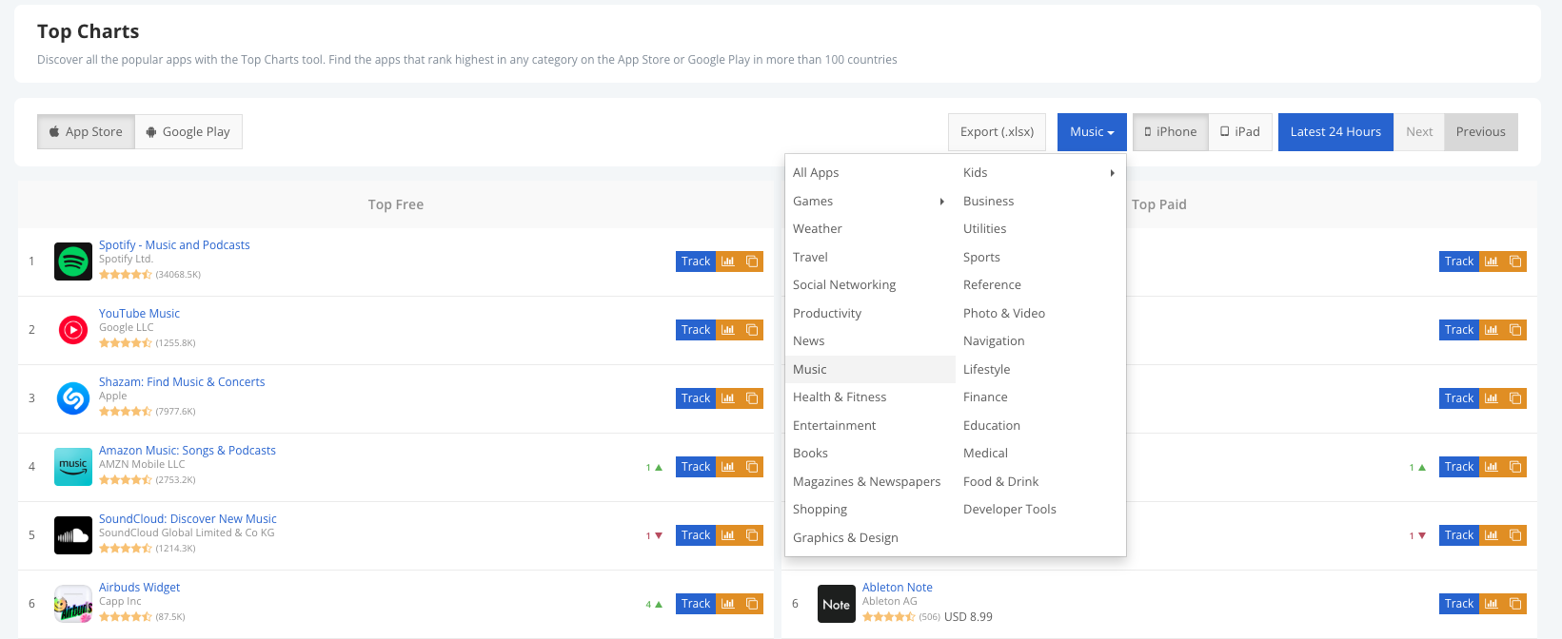Copy icon in YouTube Music row
1562x639 pixels.
click(x=752, y=330)
